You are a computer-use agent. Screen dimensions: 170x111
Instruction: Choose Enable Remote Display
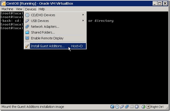55,38
